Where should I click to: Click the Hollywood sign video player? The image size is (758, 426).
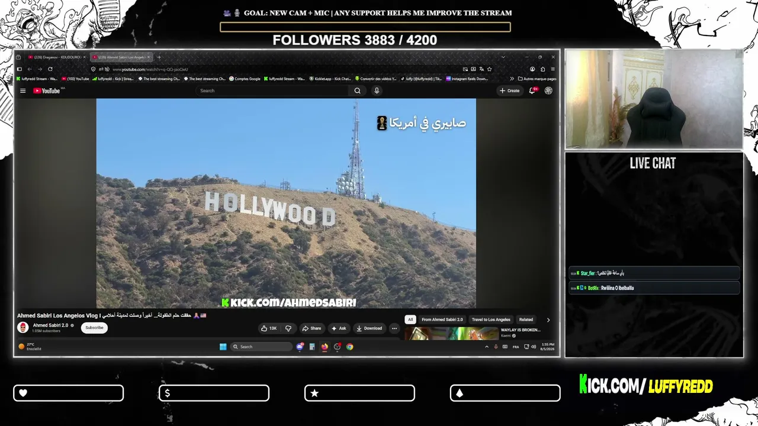(x=286, y=203)
